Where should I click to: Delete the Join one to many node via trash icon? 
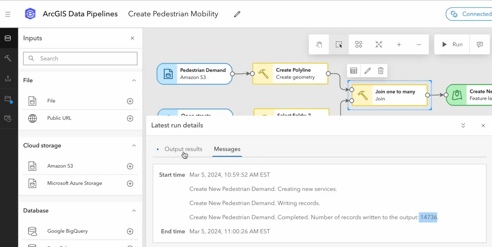380,70
